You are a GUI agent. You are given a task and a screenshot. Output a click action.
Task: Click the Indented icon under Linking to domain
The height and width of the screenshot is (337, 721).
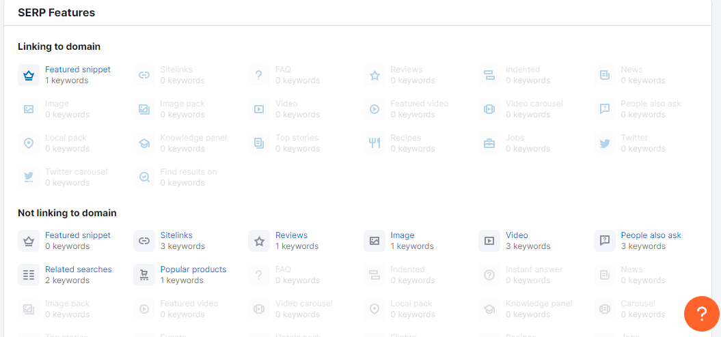point(490,75)
